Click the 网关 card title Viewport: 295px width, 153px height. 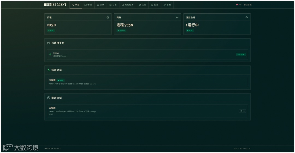tap(119, 17)
